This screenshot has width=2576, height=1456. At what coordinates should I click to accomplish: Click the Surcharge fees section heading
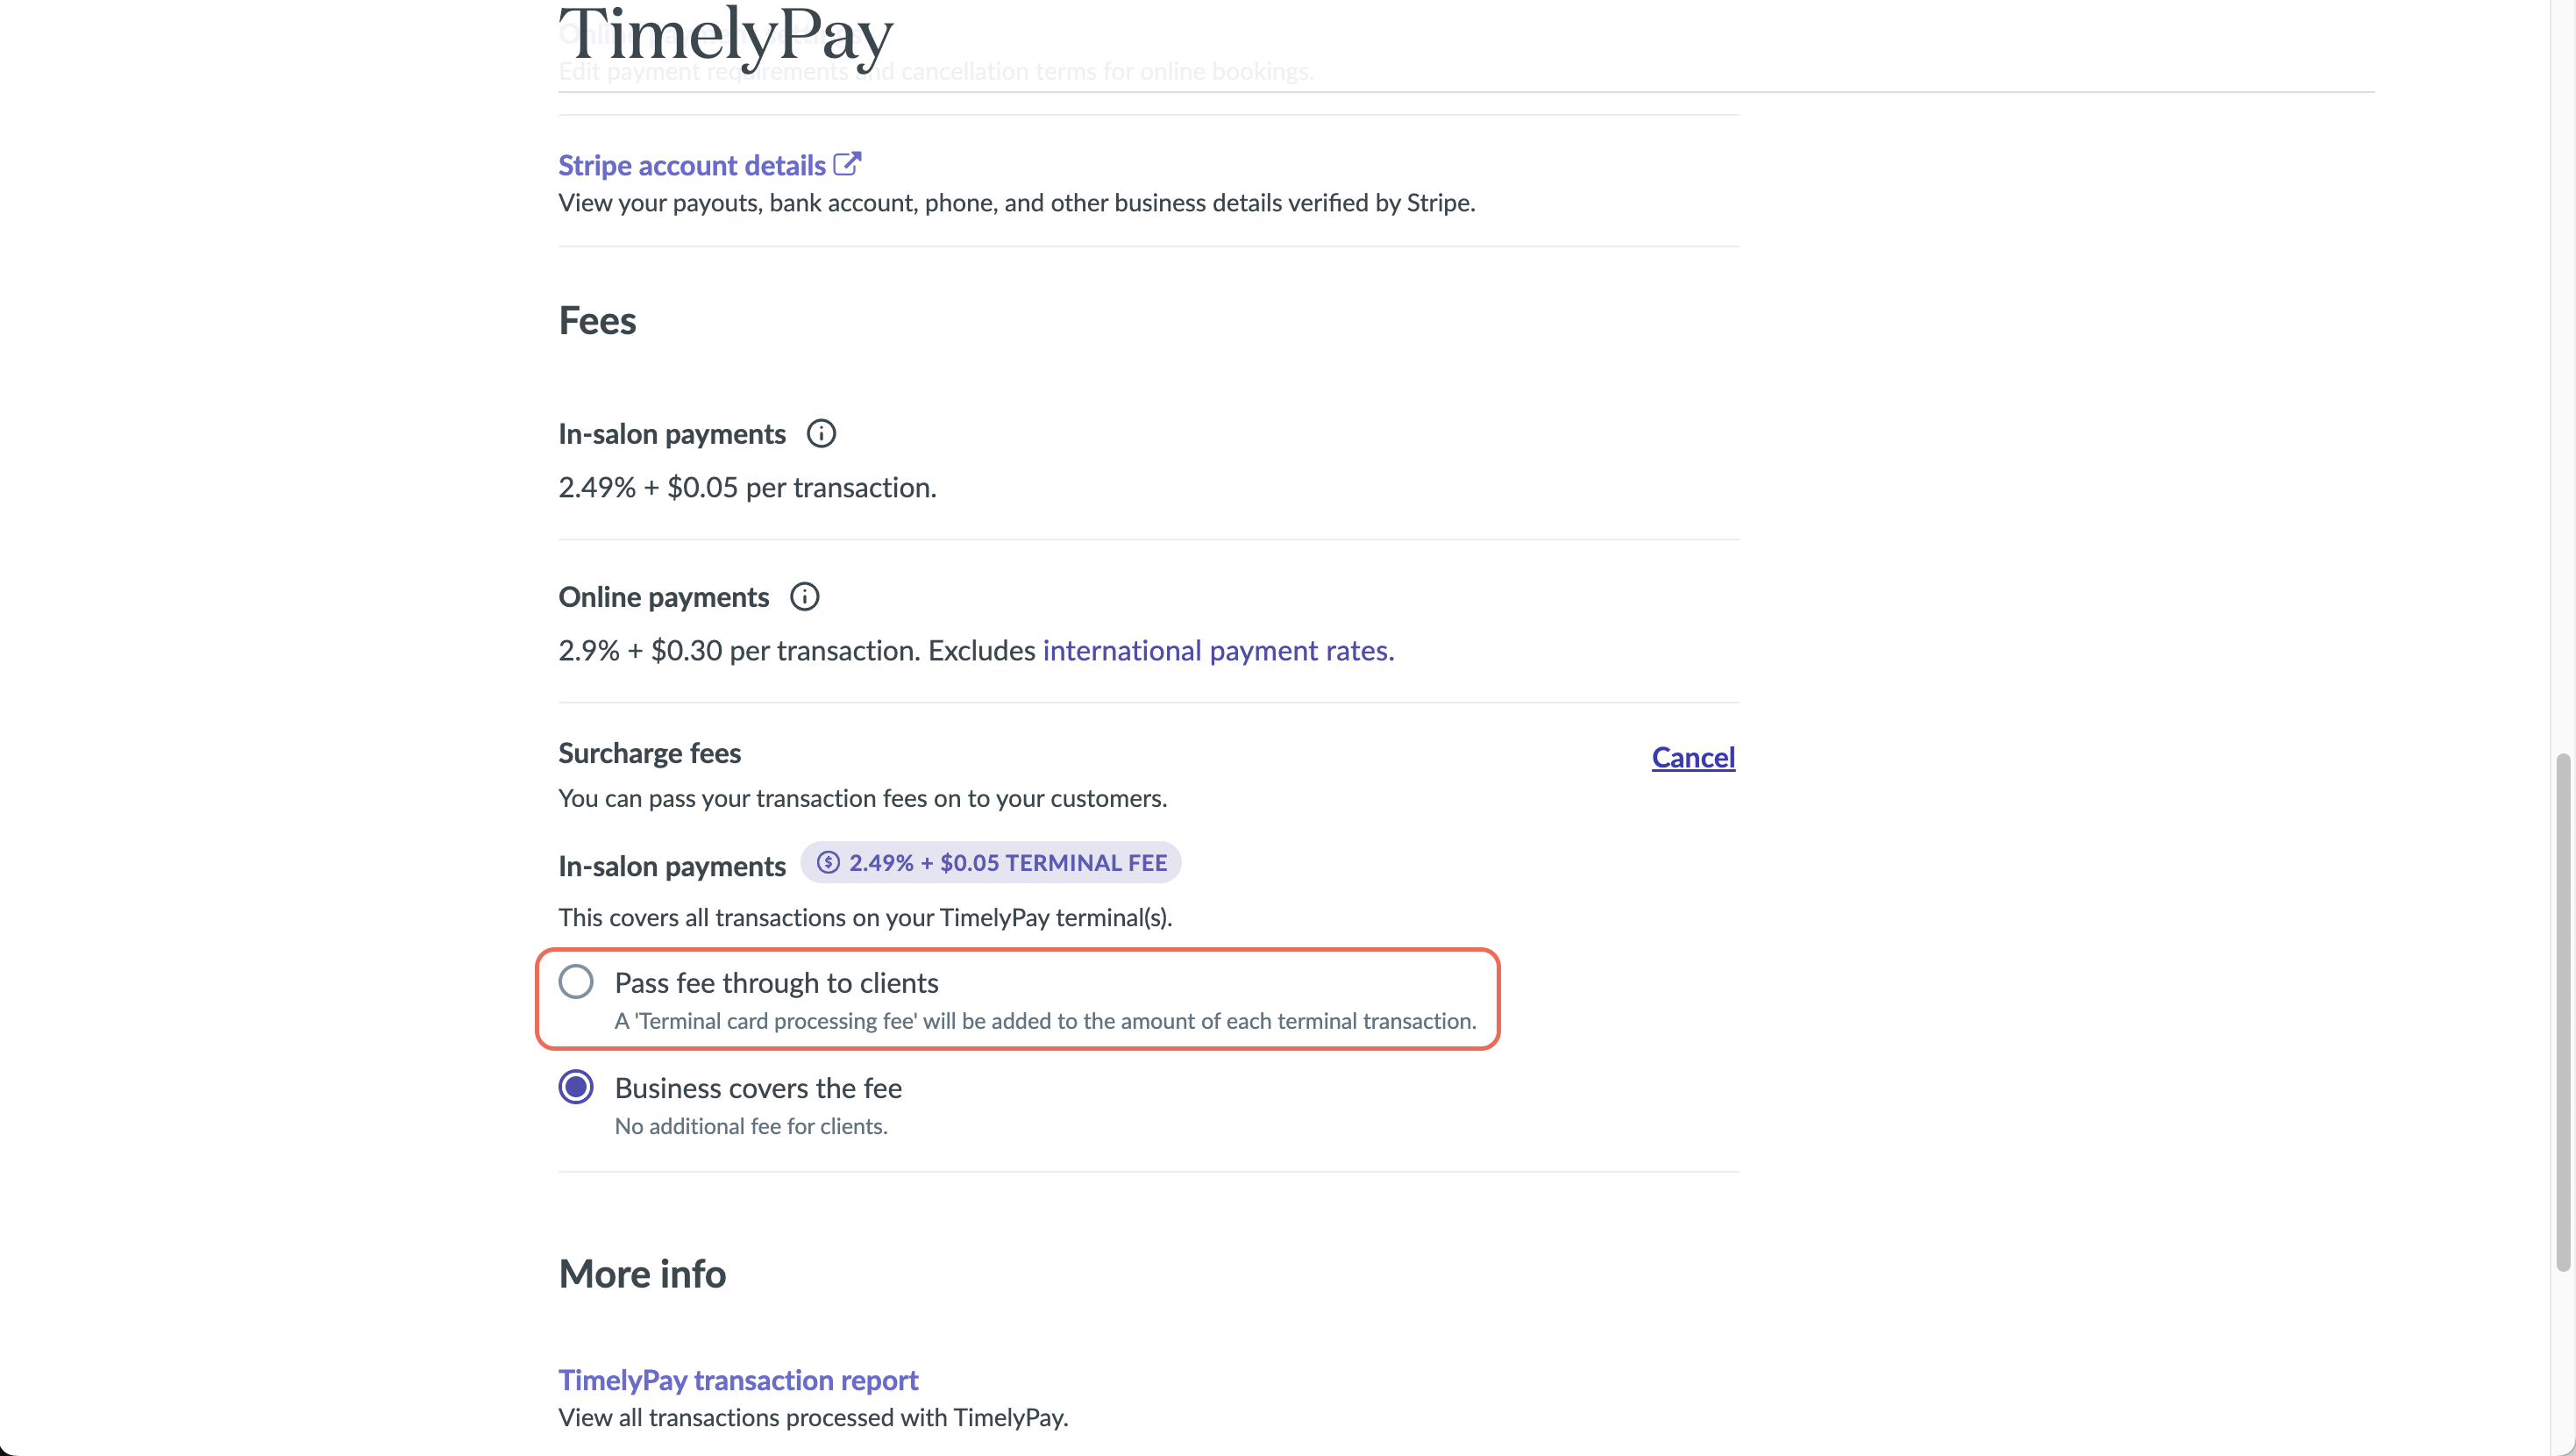[x=649, y=753]
